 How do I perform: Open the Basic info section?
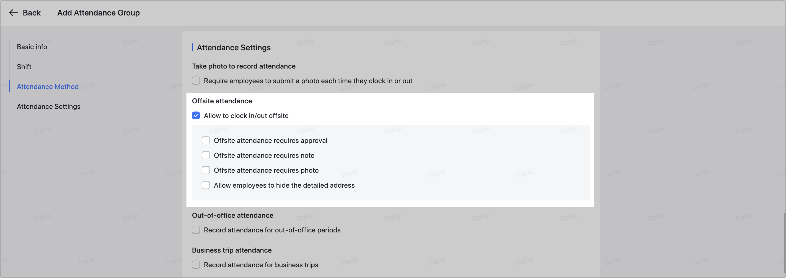(32, 47)
